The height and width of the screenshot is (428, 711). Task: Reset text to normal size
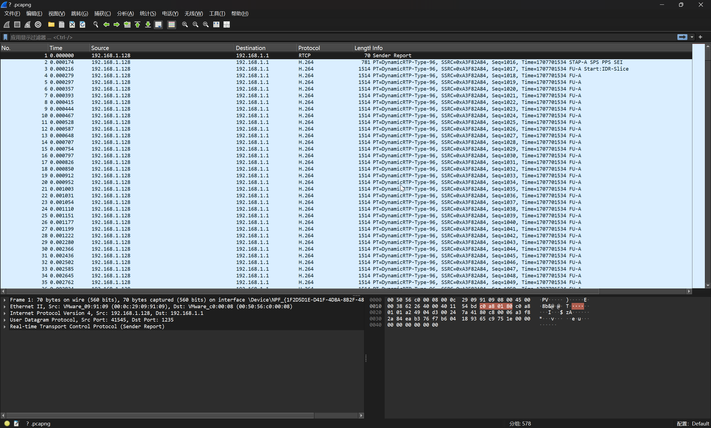[206, 24]
